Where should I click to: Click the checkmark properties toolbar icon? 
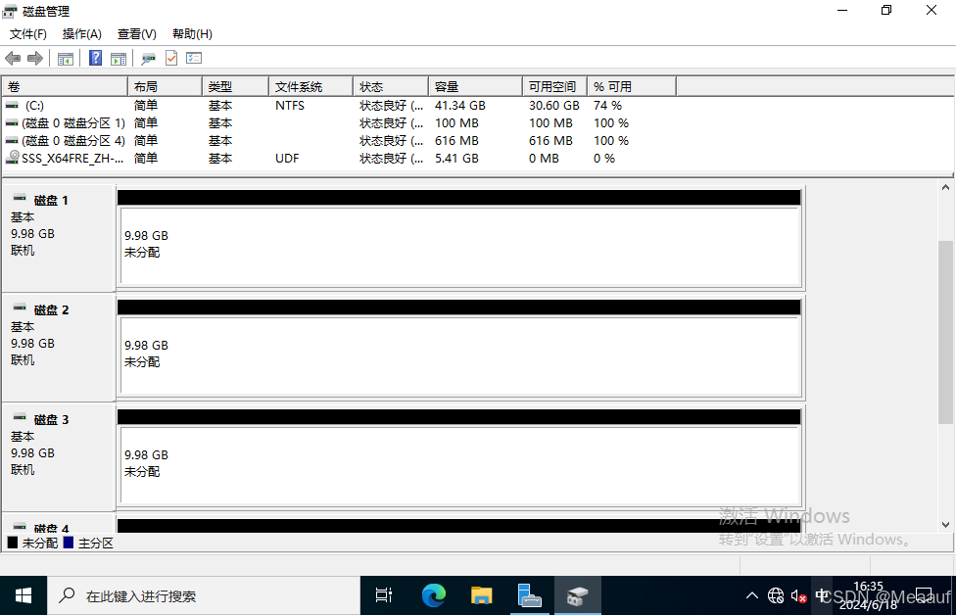pos(171,59)
